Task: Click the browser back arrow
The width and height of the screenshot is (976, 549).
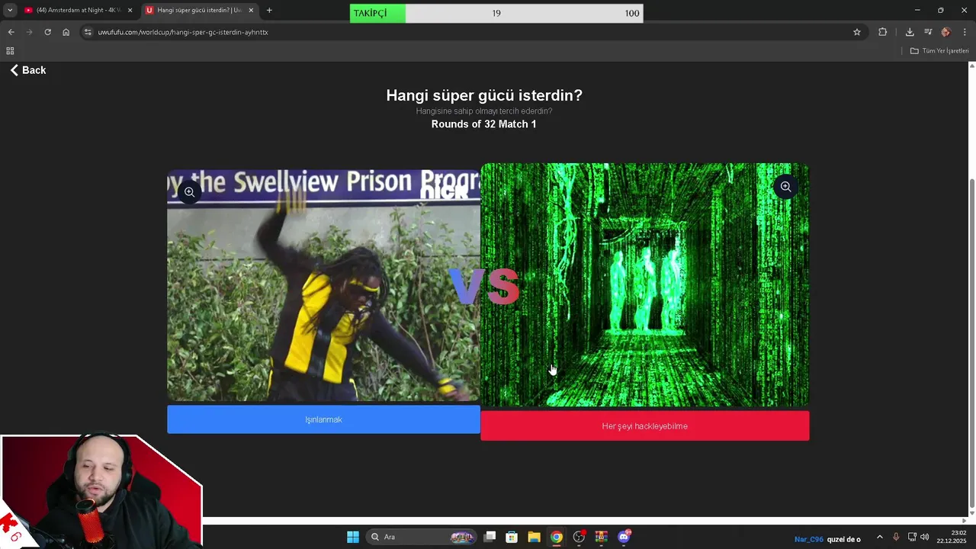Action: click(11, 32)
